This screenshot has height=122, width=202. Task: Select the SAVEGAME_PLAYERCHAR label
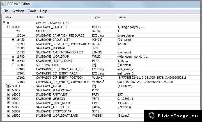pos(53,90)
